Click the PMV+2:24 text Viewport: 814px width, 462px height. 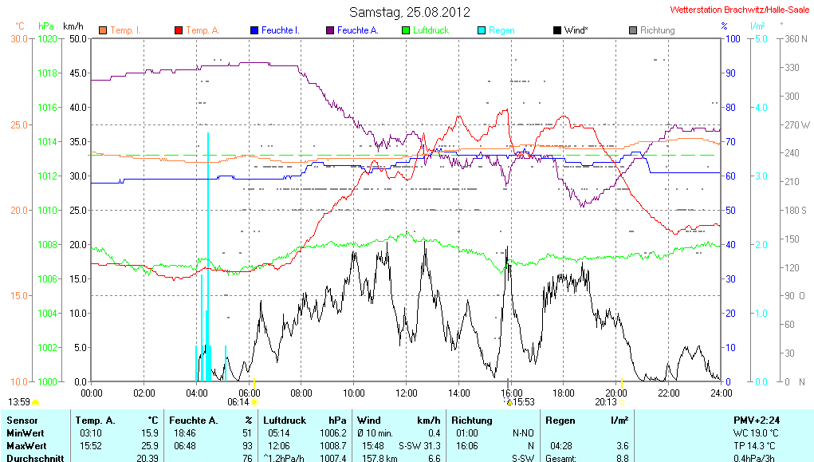pos(757,420)
